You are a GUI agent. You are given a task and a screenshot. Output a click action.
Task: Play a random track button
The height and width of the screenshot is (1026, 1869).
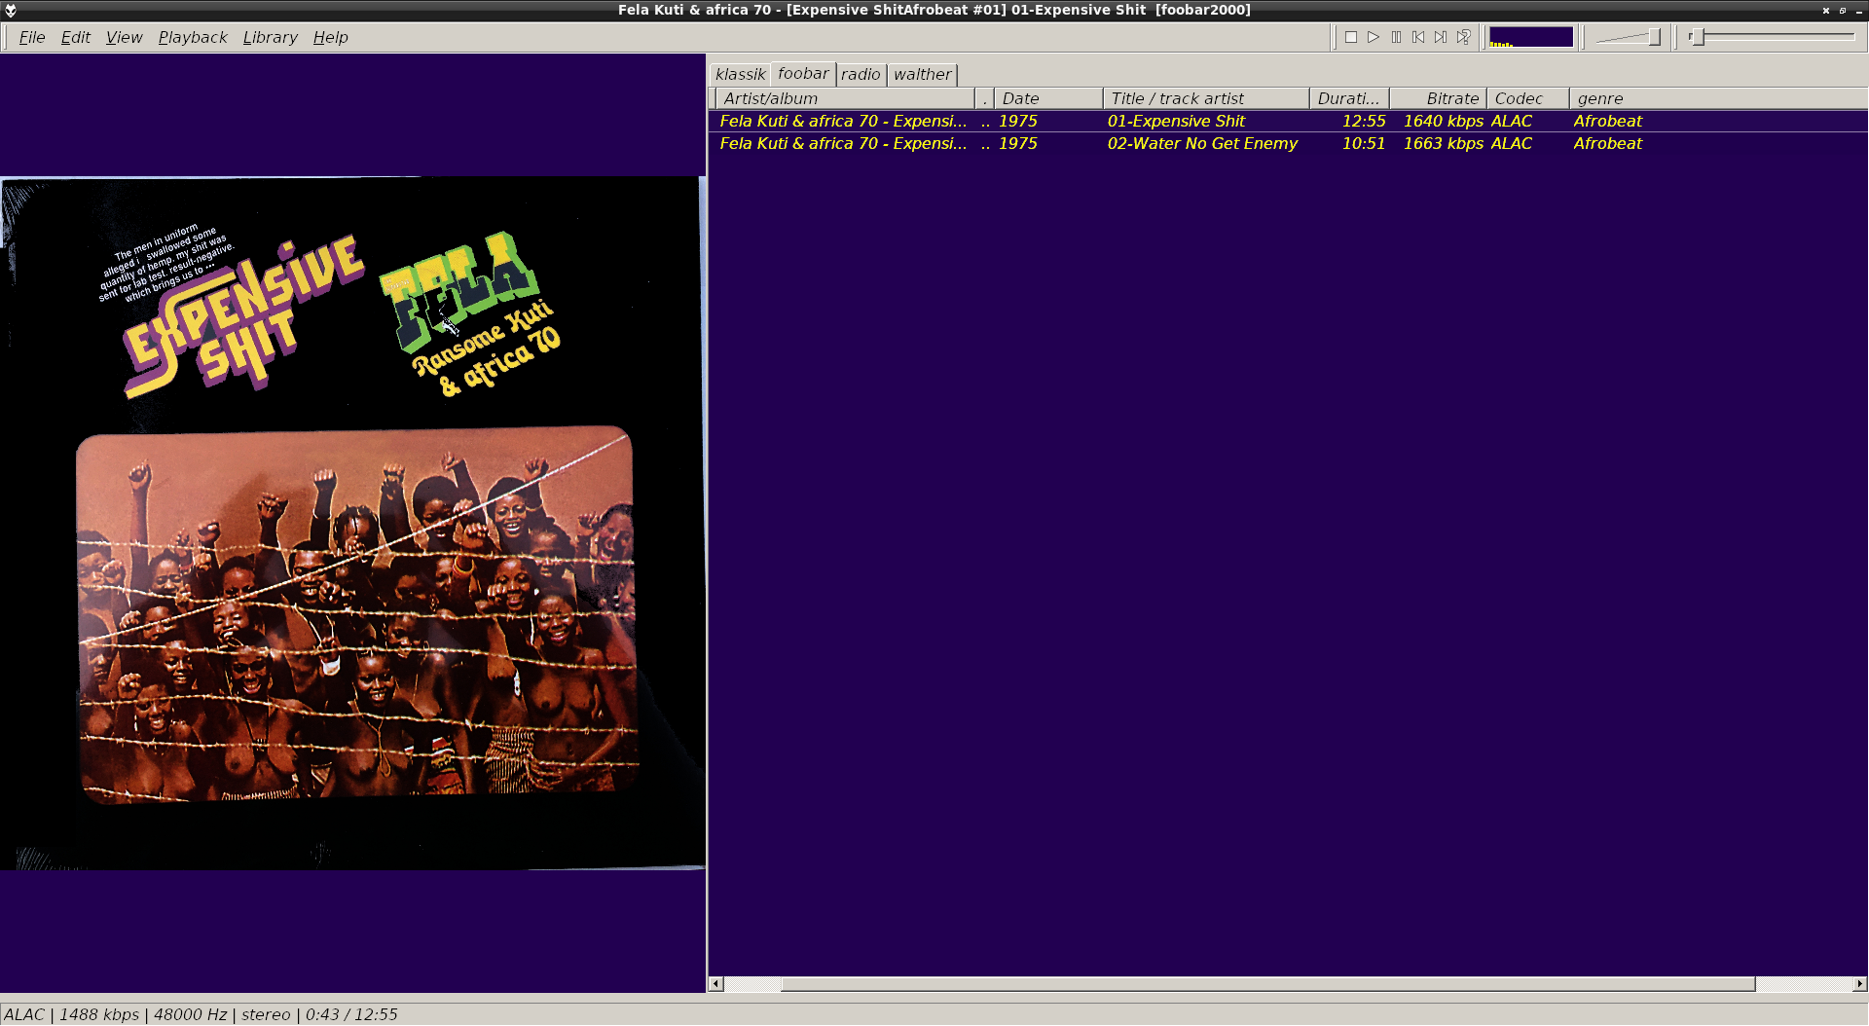1463,37
